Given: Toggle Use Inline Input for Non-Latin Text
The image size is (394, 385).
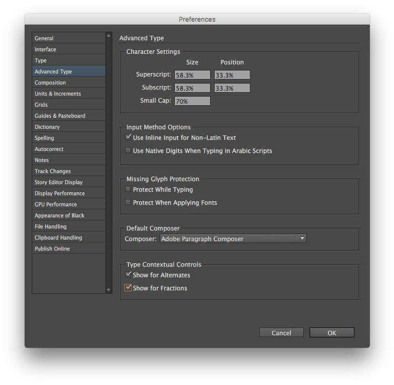Looking at the screenshot, I should point(128,137).
